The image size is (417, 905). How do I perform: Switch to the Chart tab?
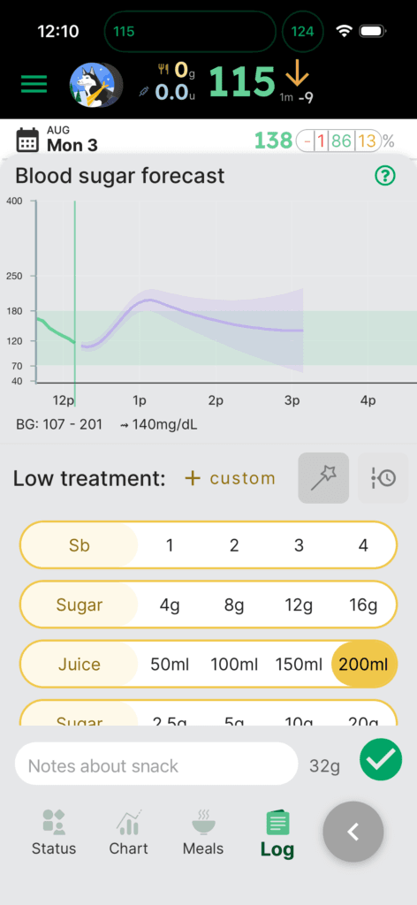pos(129,833)
